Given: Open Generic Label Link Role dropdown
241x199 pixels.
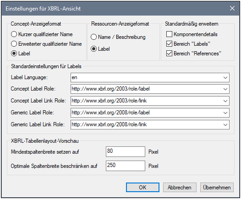Looking at the screenshot, I should 225,125.
